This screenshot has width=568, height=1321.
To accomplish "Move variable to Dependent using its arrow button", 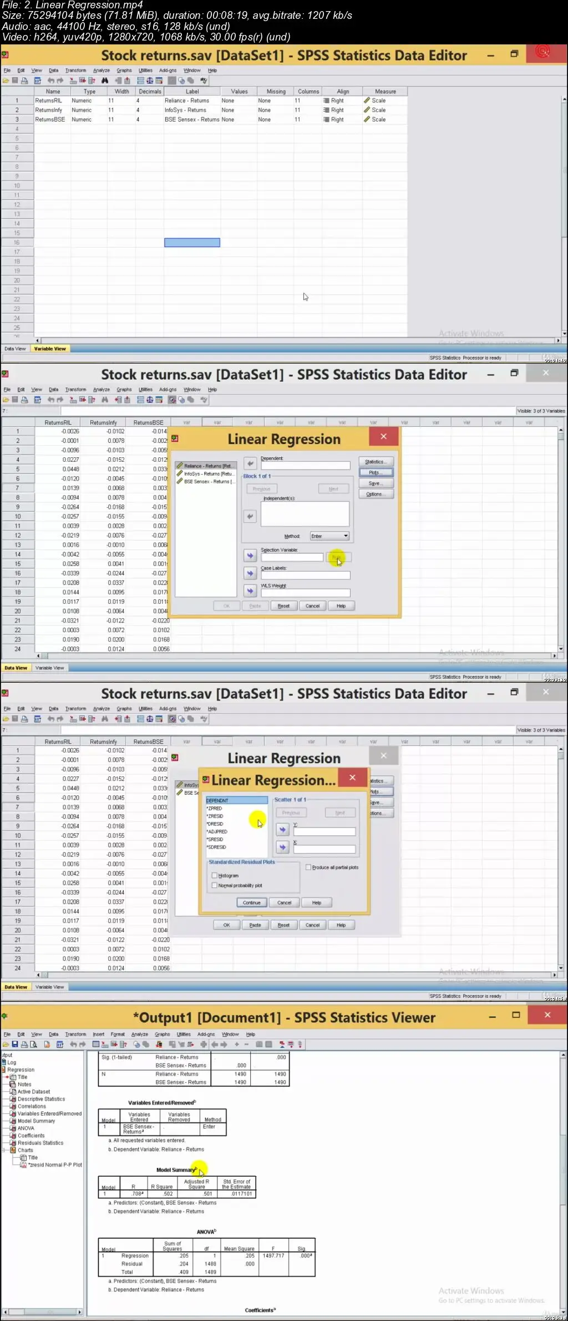I will [250, 463].
